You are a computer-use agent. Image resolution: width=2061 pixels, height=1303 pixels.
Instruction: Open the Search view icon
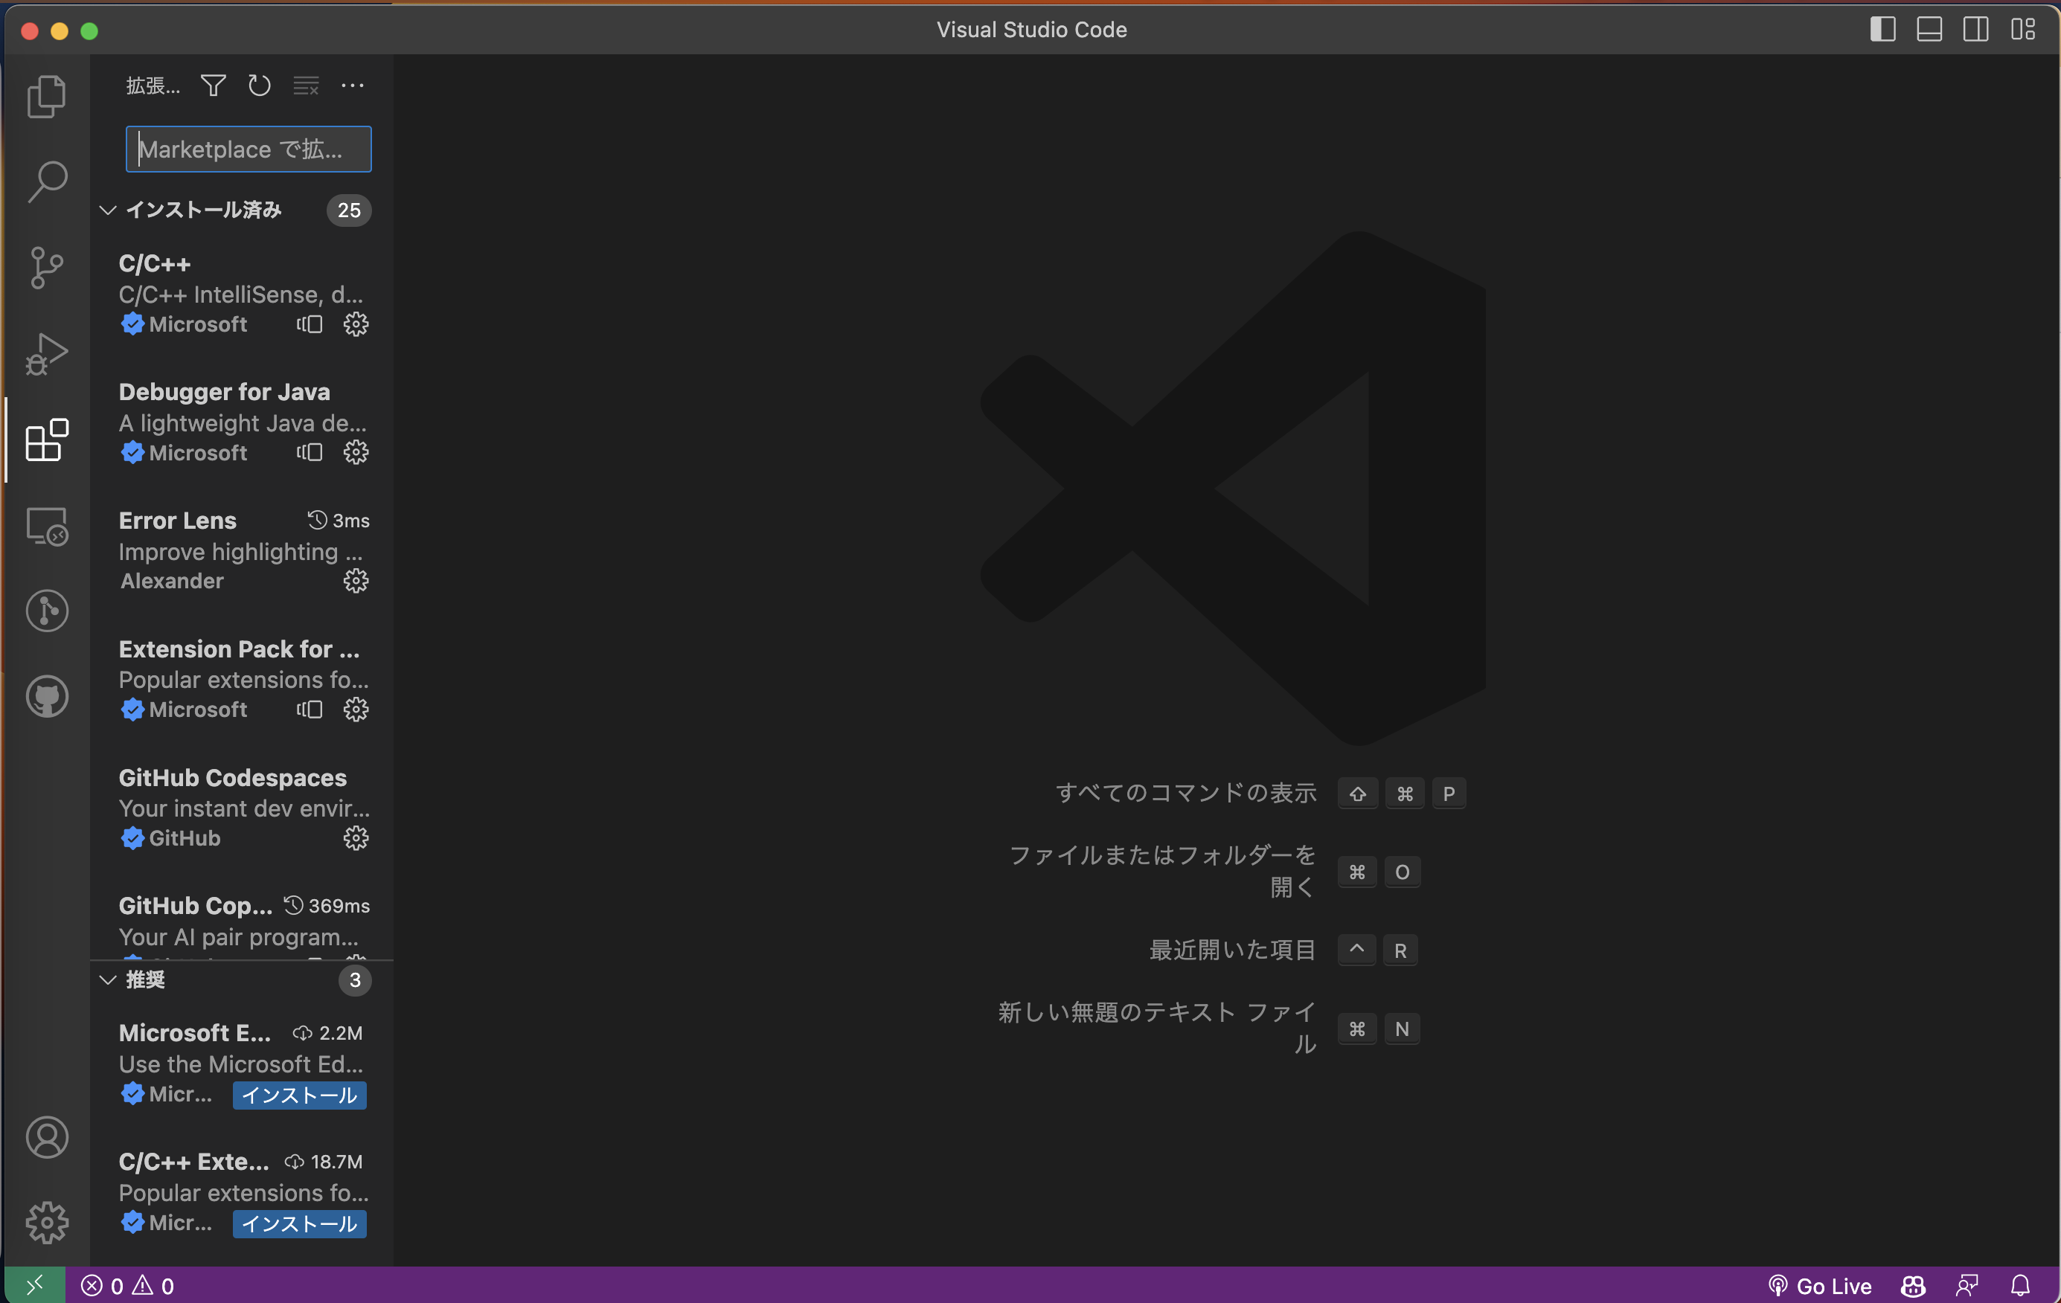[46, 181]
